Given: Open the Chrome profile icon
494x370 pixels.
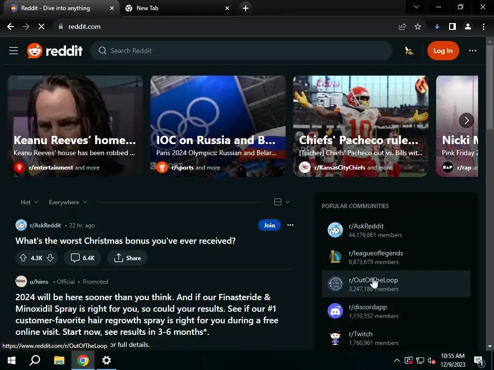Looking at the screenshot, I should pos(468,27).
